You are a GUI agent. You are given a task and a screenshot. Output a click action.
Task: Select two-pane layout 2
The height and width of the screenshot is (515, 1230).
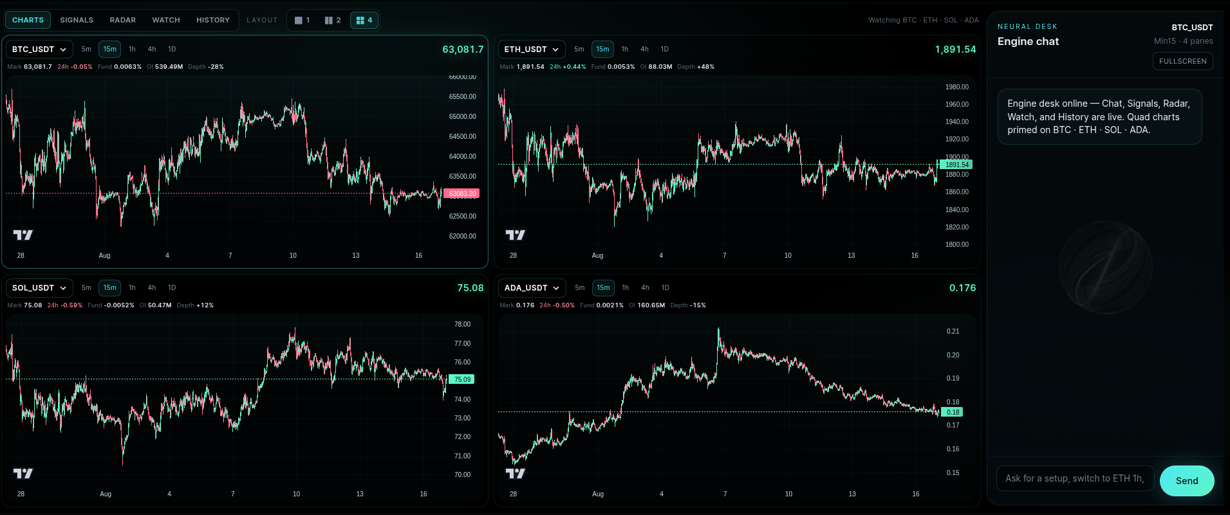point(333,20)
